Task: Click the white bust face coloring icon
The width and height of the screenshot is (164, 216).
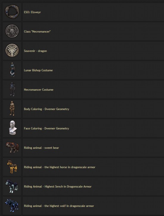Action: point(13,128)
